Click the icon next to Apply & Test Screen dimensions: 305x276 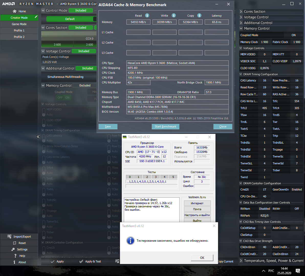[117, 261]
